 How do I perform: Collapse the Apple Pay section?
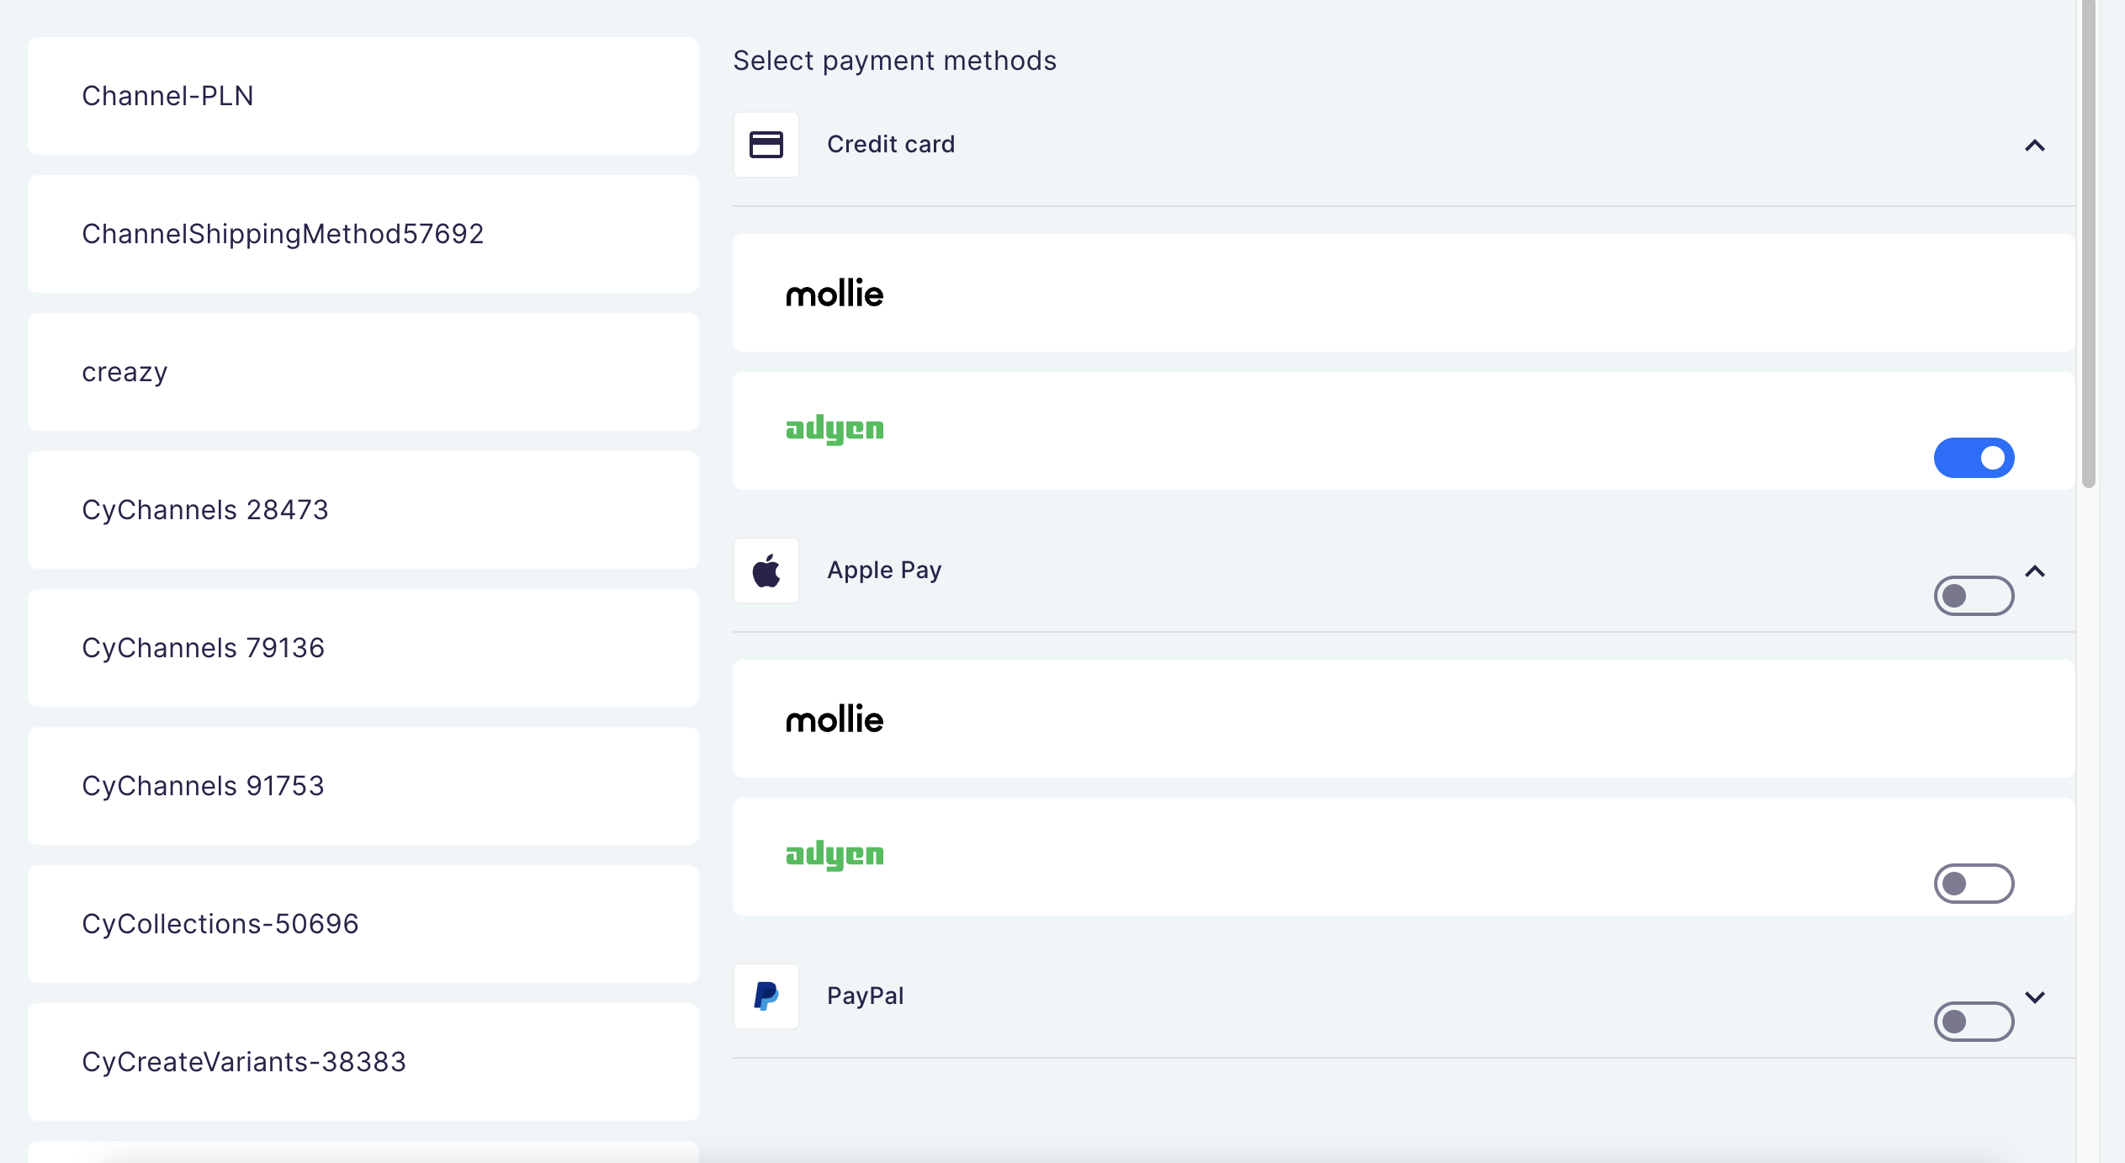[x=2035, y=571]
